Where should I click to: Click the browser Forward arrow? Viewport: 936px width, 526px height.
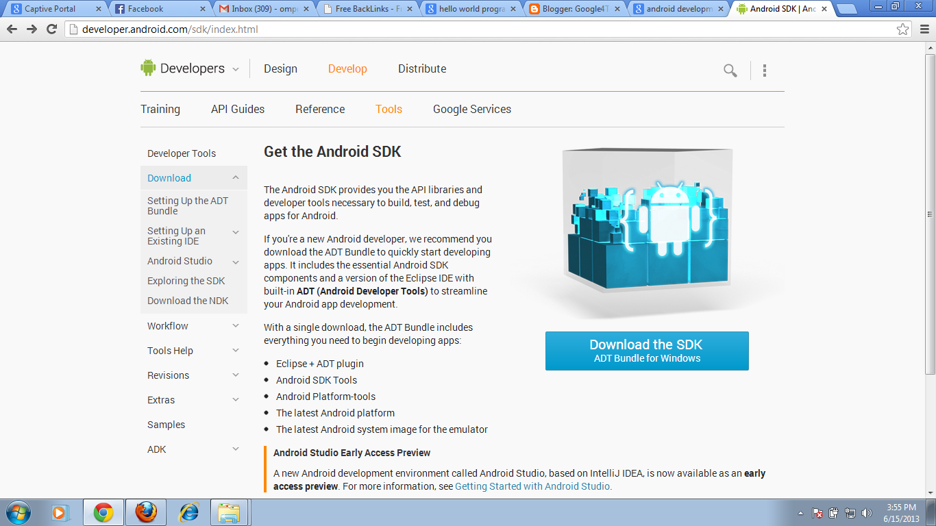32,29
